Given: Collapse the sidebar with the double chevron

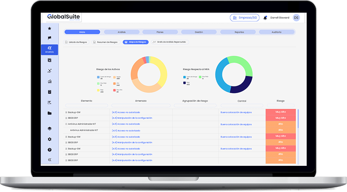Looking at the screenshot, I should [49, 160].
